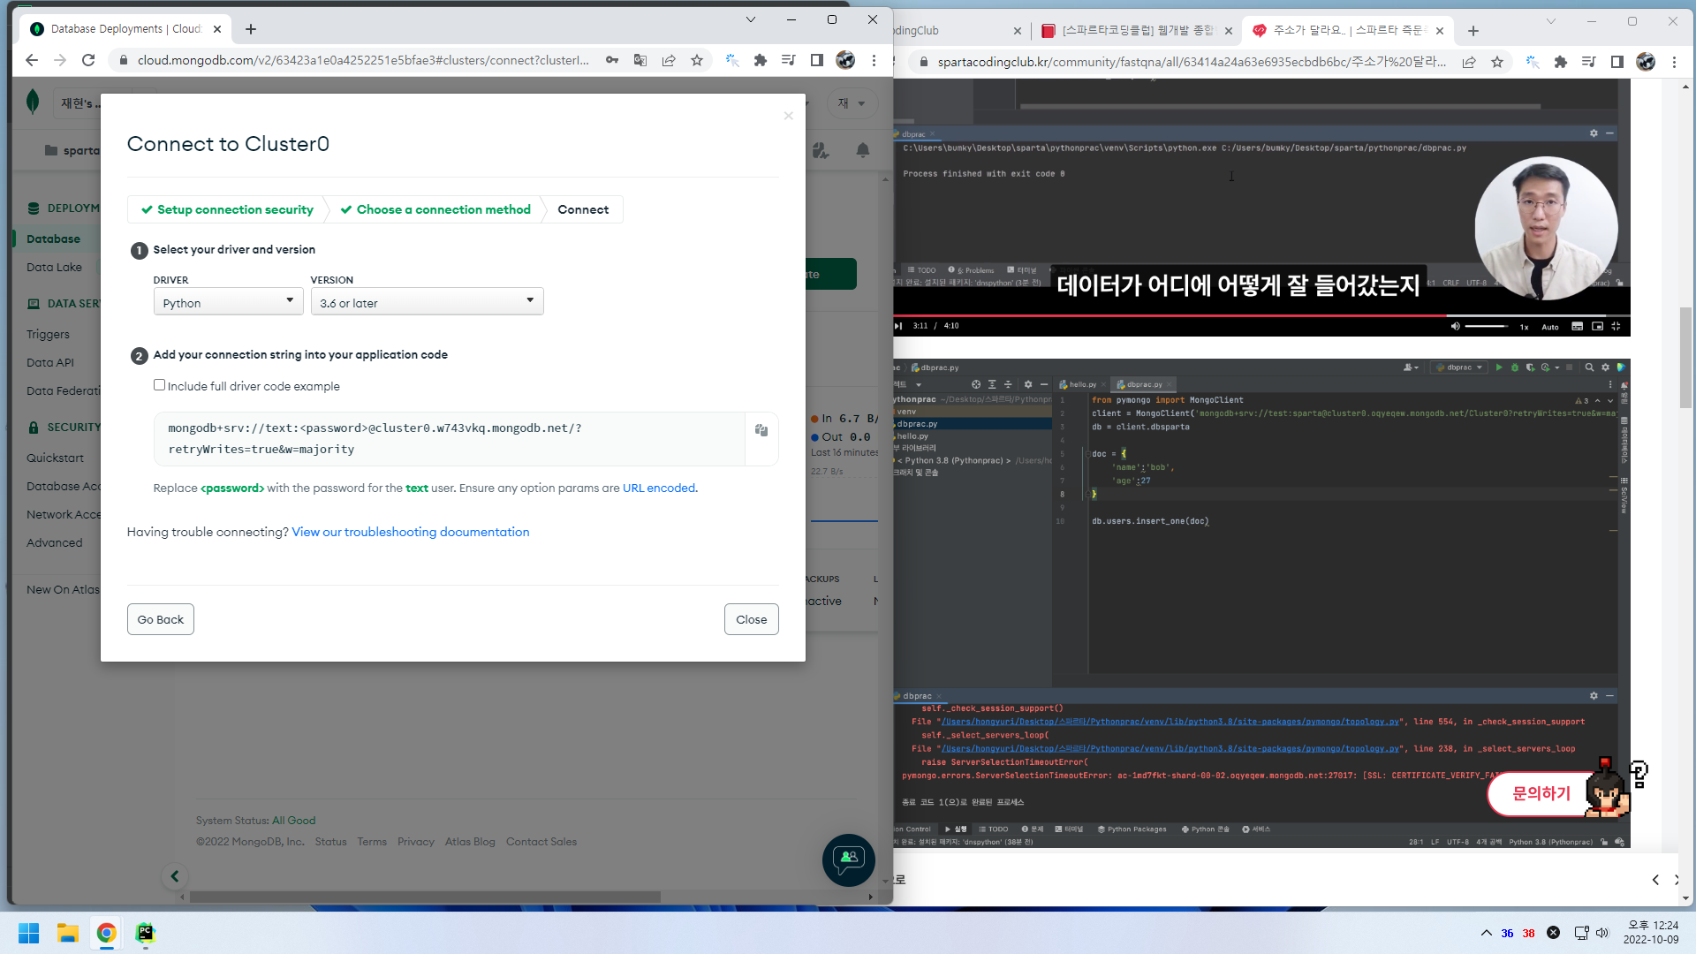Image resolution: width=1696 pixels, height=954 pixels.
Task: Open volume control in system tray
Action: pos(1602,933)
